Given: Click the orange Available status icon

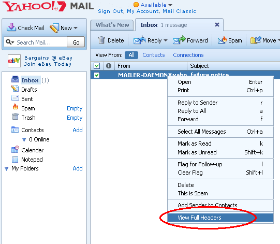Looking at the screenshot, I should [136, 5].
